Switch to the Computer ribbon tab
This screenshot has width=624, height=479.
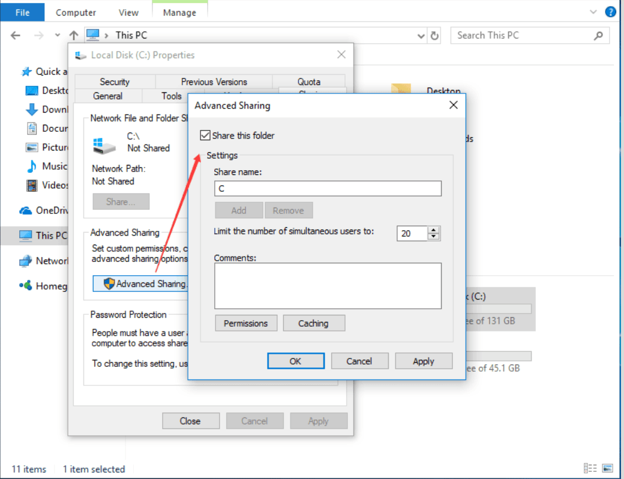76,13
